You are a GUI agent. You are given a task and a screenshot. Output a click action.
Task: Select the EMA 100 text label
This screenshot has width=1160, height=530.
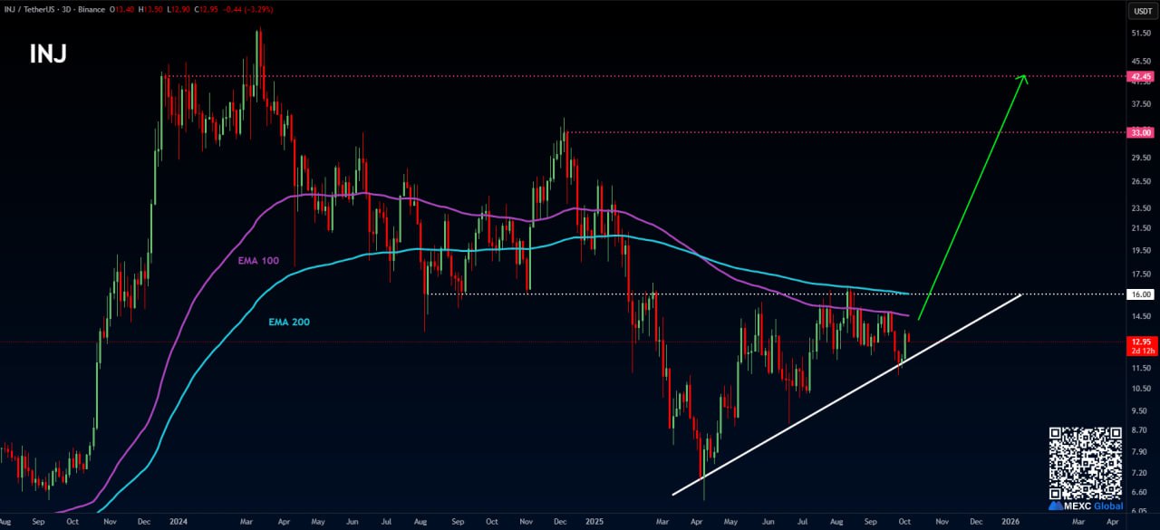tap(258, 261)
